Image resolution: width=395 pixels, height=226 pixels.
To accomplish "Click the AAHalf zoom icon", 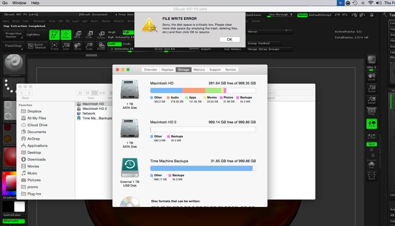I will tap(371, 100).
